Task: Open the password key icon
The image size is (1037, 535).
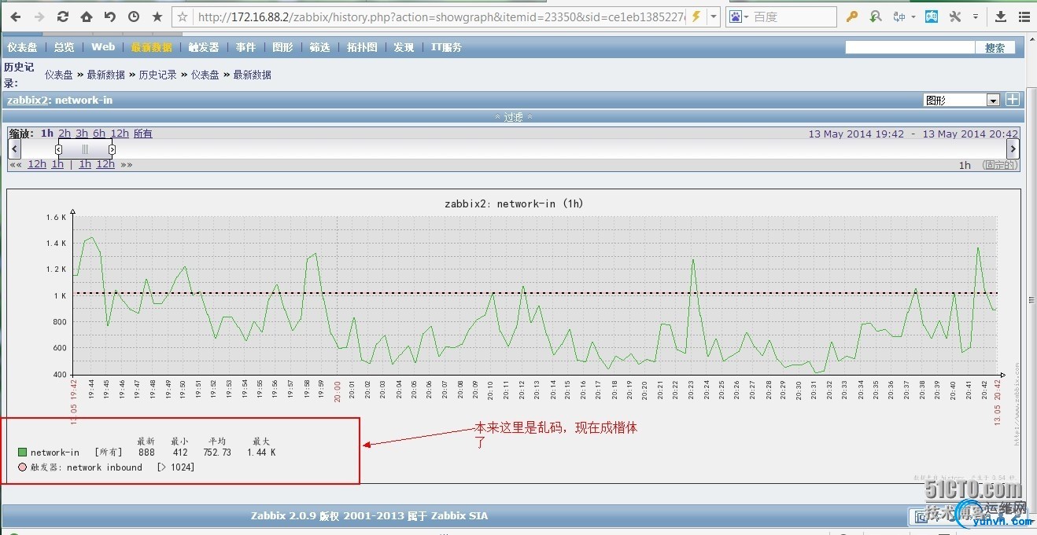Action: [x=851, y=16]
